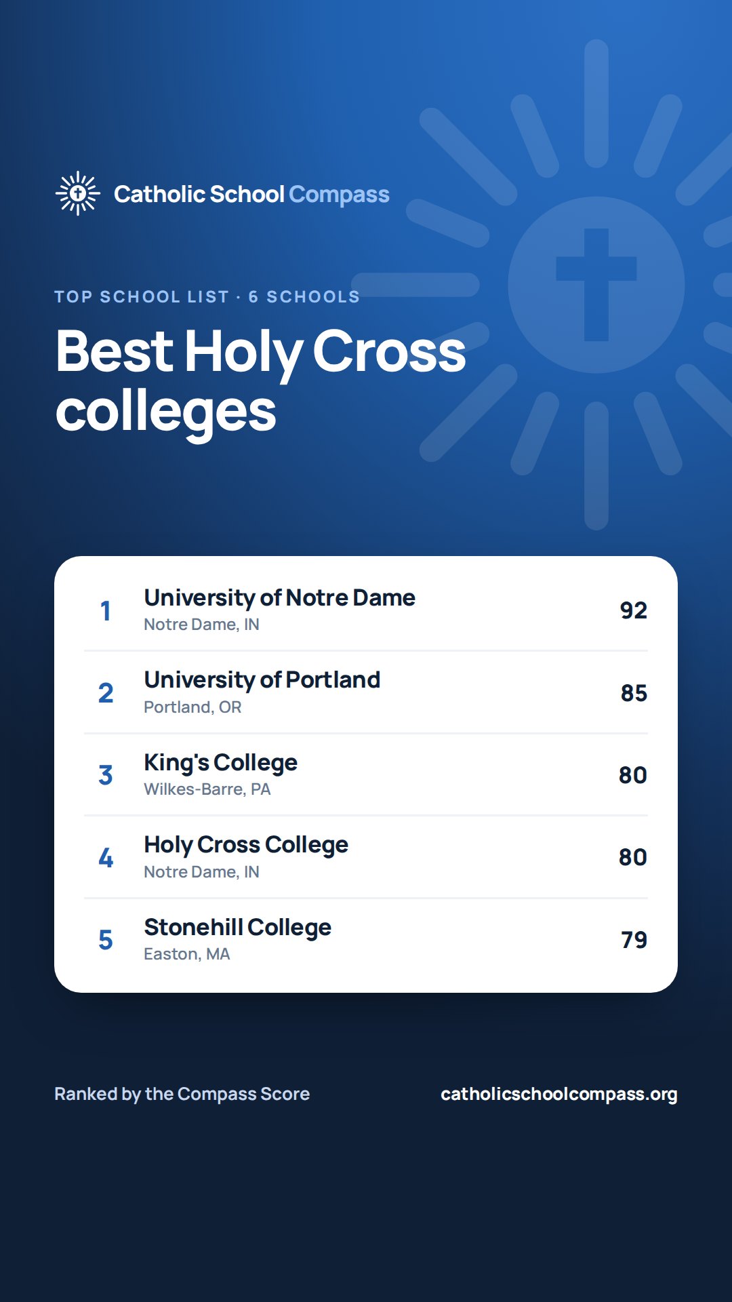Select the TOP SCHOOL LIST label
Image resolution: width=732 pixels, height=1302 pixels.
coord(142,296)
